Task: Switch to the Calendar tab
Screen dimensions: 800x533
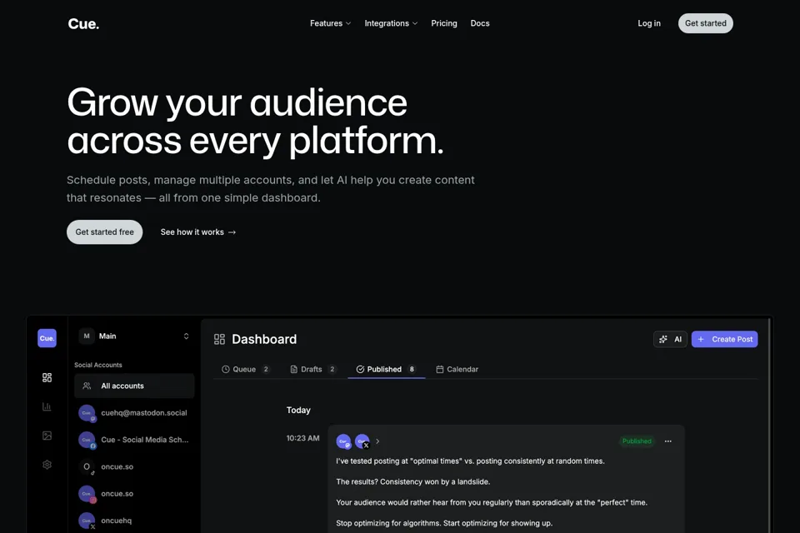Action: pyautogui.click(x=457, y=369)
